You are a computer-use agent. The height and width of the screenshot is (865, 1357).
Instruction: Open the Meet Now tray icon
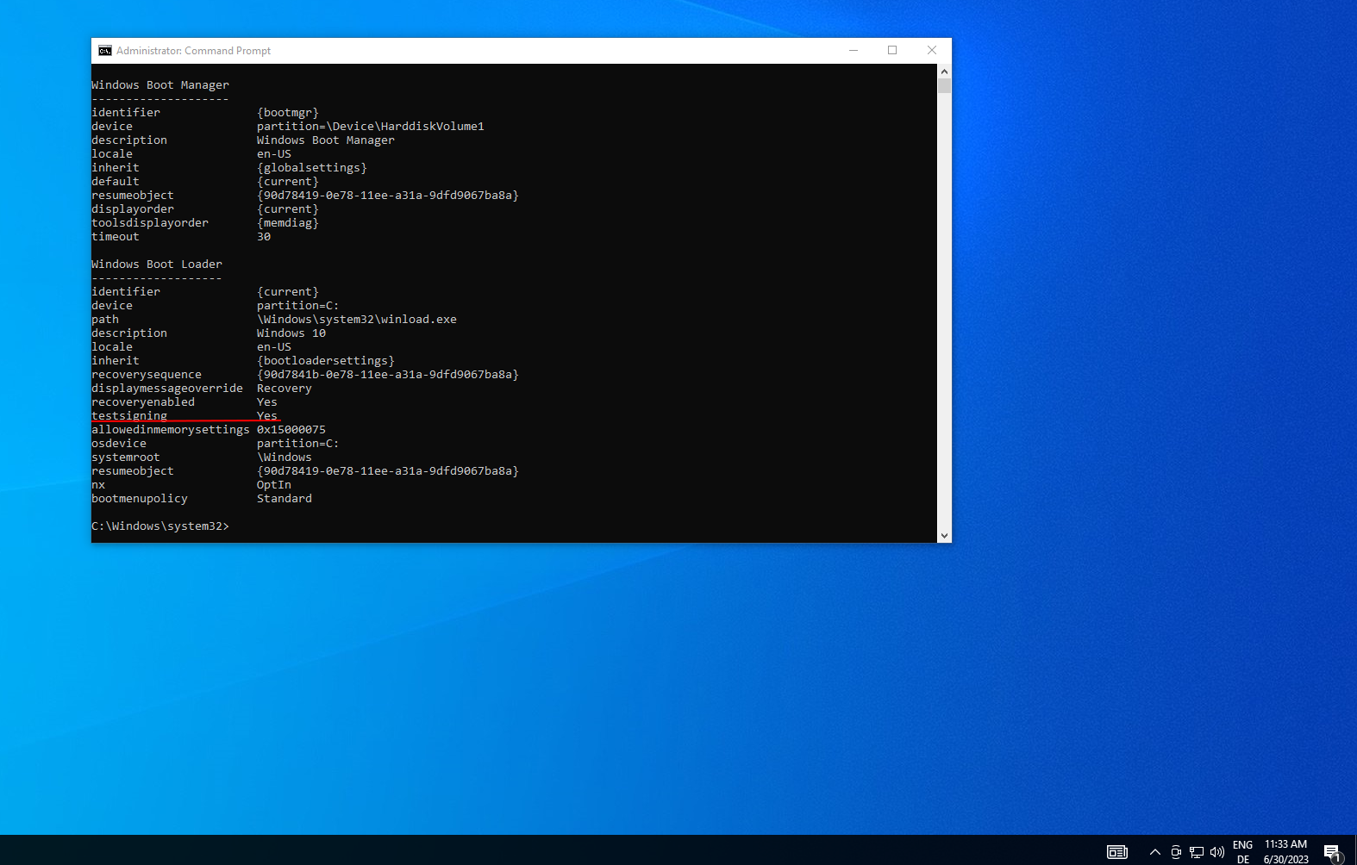pos(1176,852)
